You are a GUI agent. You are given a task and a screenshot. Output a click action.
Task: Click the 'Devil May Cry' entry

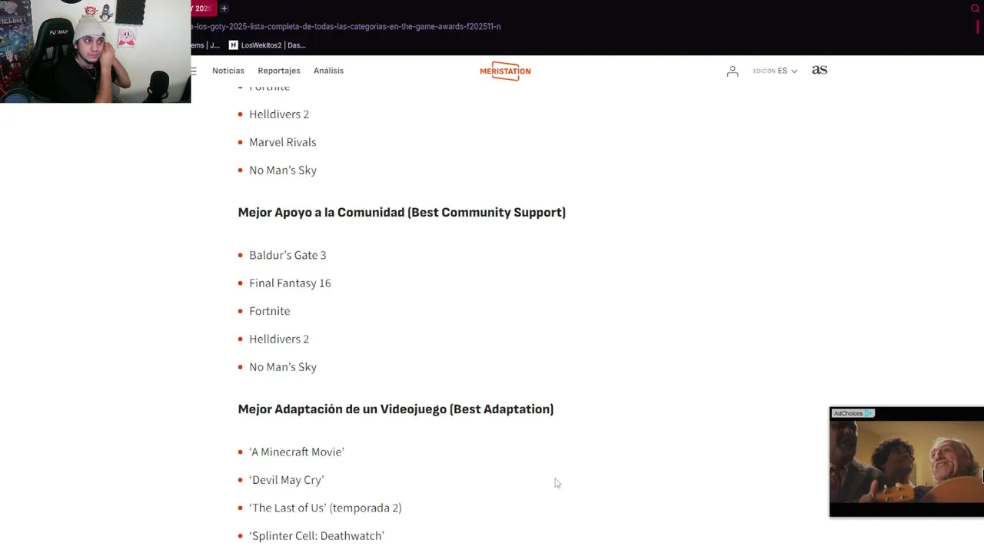tap(287, 480)
